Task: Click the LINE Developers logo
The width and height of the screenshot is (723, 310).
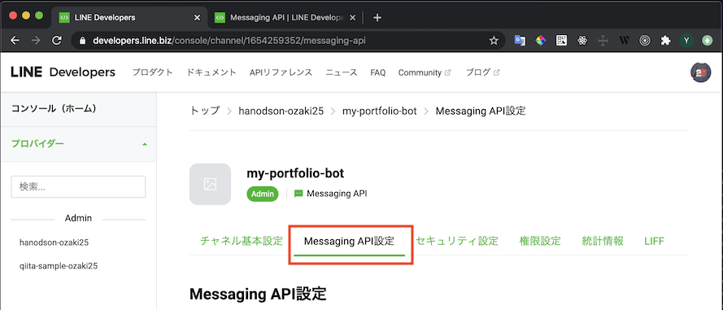Action: [x=63, y=72]
